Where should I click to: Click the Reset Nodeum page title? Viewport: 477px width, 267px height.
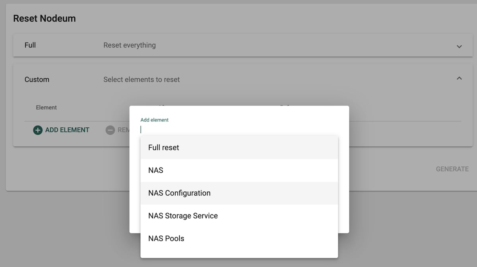point(44,18)
